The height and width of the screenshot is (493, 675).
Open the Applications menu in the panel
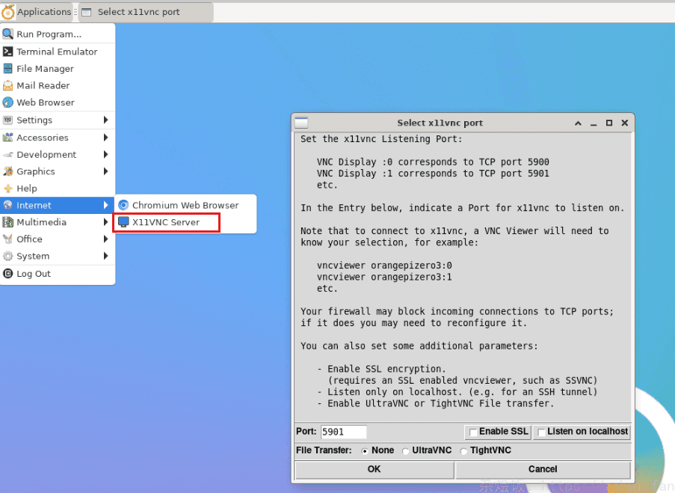(x=36, y=12)
